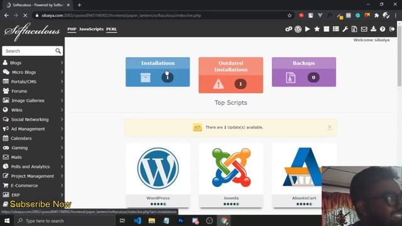Open the Outdated Installations card
The height and width of the screenshot is (226, 402).
(231, 75)
